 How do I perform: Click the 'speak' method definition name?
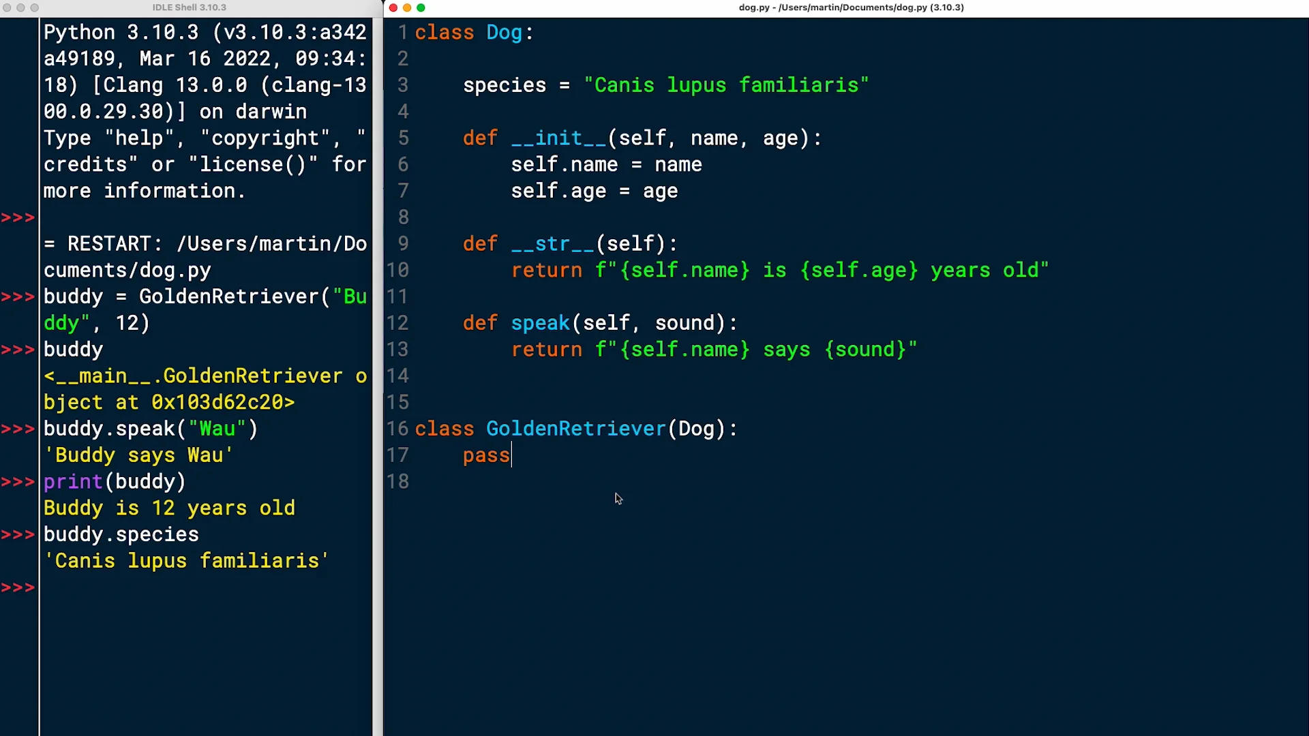coord(540,323)
